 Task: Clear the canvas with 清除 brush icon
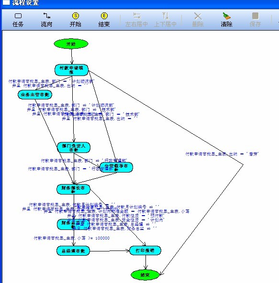226,16
